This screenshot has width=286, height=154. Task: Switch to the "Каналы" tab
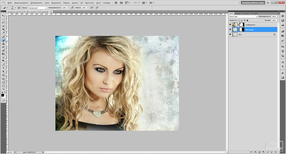(238, 13)
